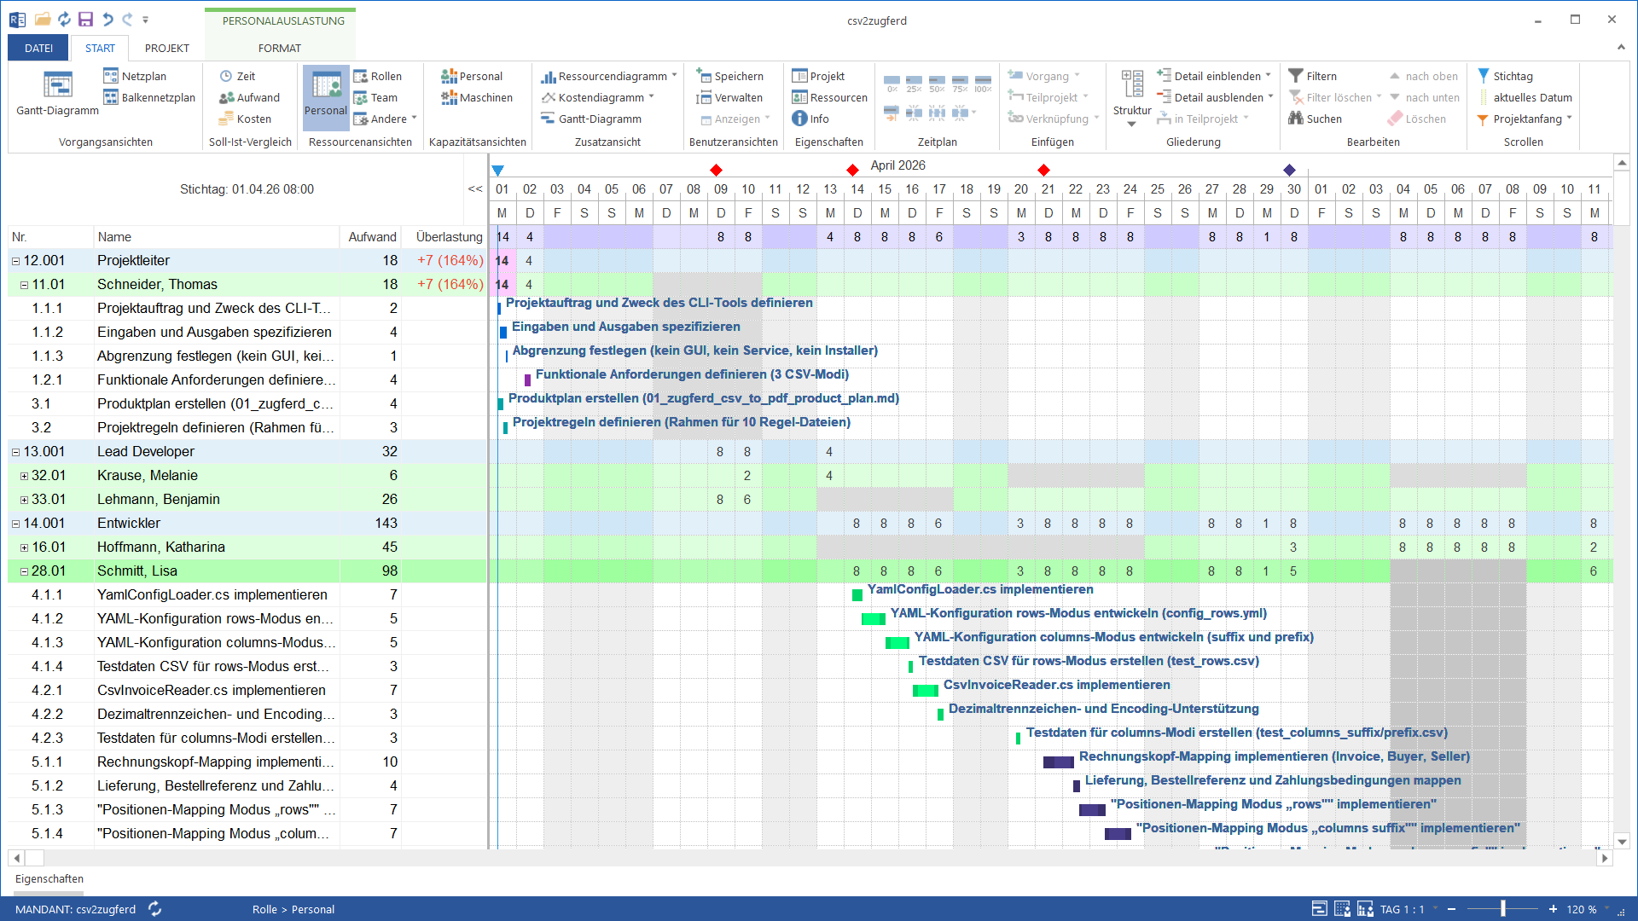Open the Balkennetzplan view

coord(149,97)
